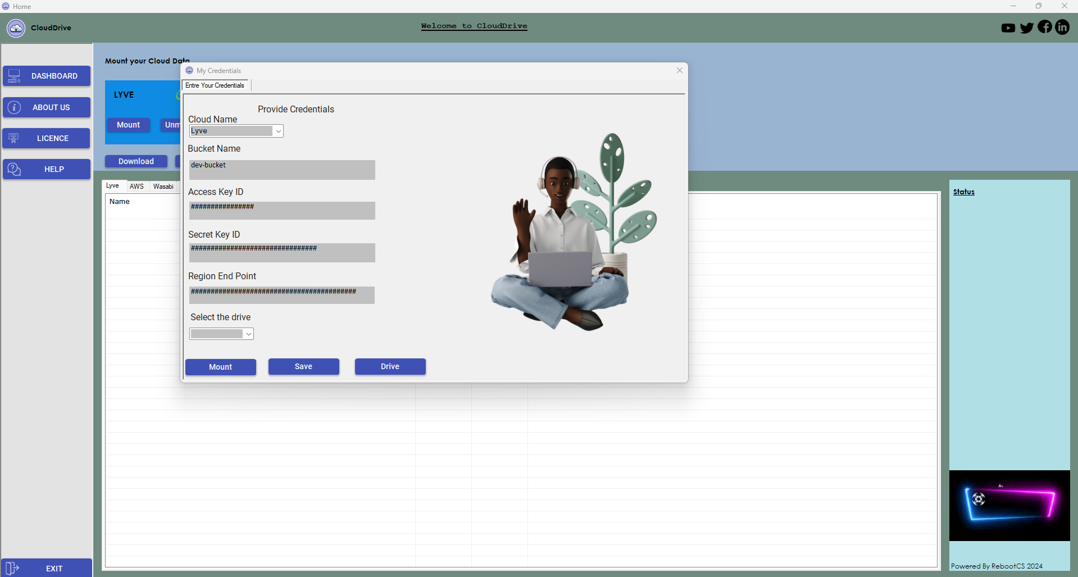The height and width of the screenshot is (577, 1078).
Task: Click into the Bucket Name field
Action: pyautogui.click(x=282, y=170)
